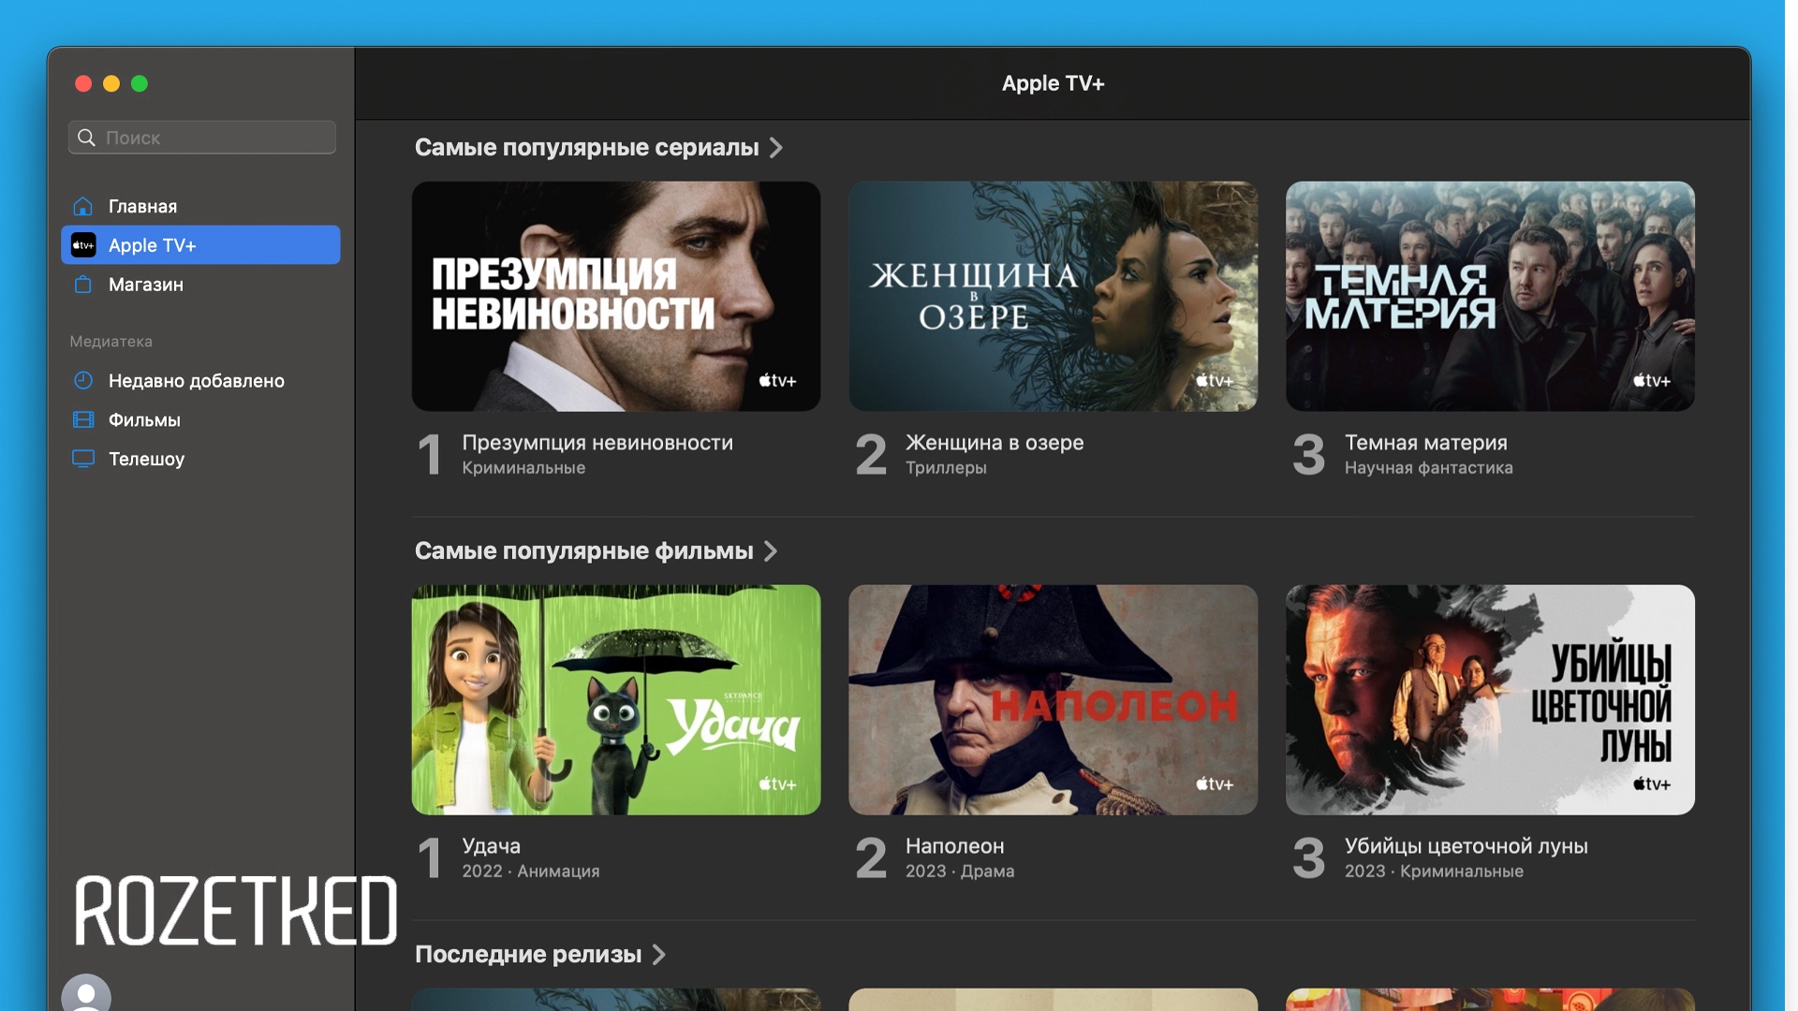Click the title text Презумпция невиновности
The height and width of the screenshot is (1011, 1798).
[597, 443]
